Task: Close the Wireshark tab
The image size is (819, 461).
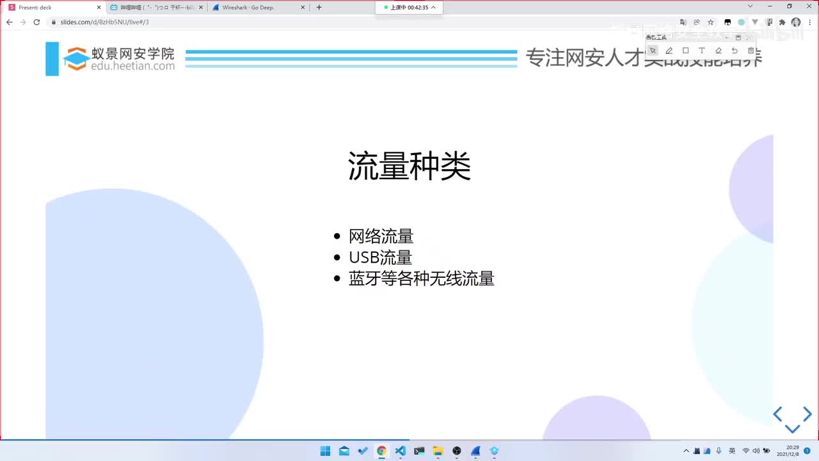Action: pos(302,8)
